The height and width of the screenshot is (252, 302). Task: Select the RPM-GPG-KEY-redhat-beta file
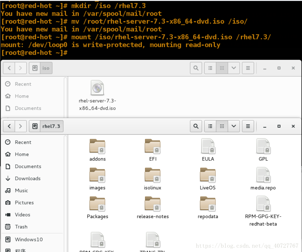[x=263, y=211]
